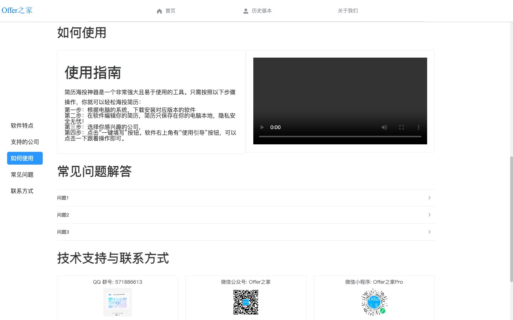The image size is (513, 320).
Task: Open the video player's more-options menu
Action: click(419, 127)
